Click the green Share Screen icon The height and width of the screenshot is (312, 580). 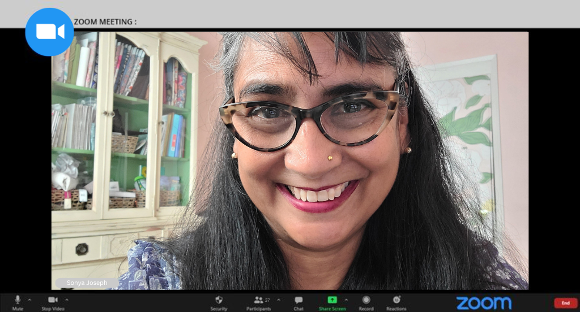pyautogui.click(x=332, y=300)
